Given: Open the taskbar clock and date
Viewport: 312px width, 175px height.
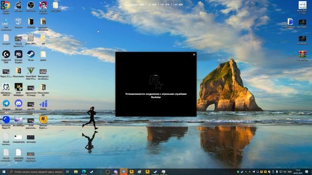Looking at the screenshot, I should pyautogui.click(x=298, y=172).
